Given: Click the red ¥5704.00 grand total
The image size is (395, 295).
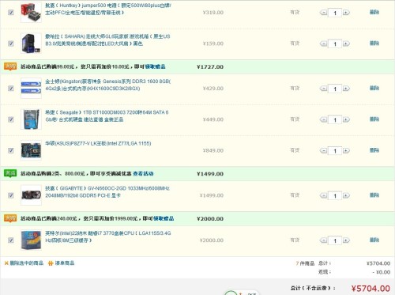Looking at the screenshot, I should pos(371,289).
